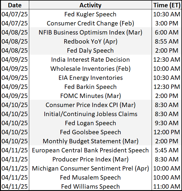The width and height of the screenshot is (182, 191).
Task: Select EIA Energy Inventories row activity
Action: 90,78
